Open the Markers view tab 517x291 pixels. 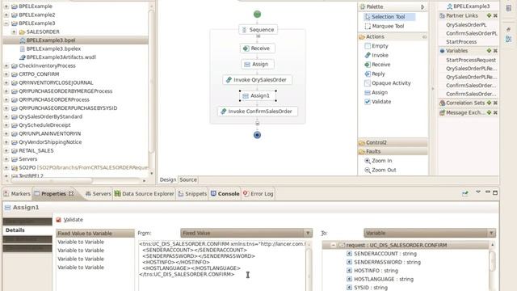click(17, 194)
